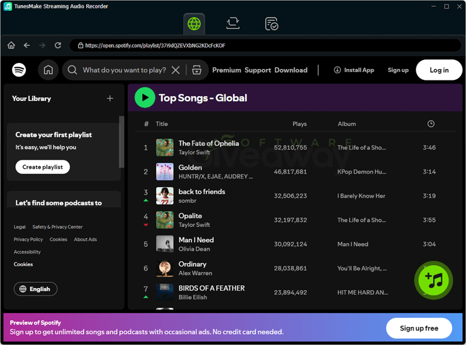The image size is (466, 345).
Task: Play the Top Songs - Global playlist
Action: coord(145,97)
